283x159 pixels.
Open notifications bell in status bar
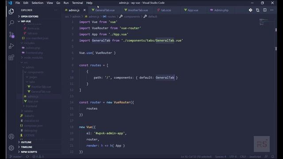pos(272,157)
